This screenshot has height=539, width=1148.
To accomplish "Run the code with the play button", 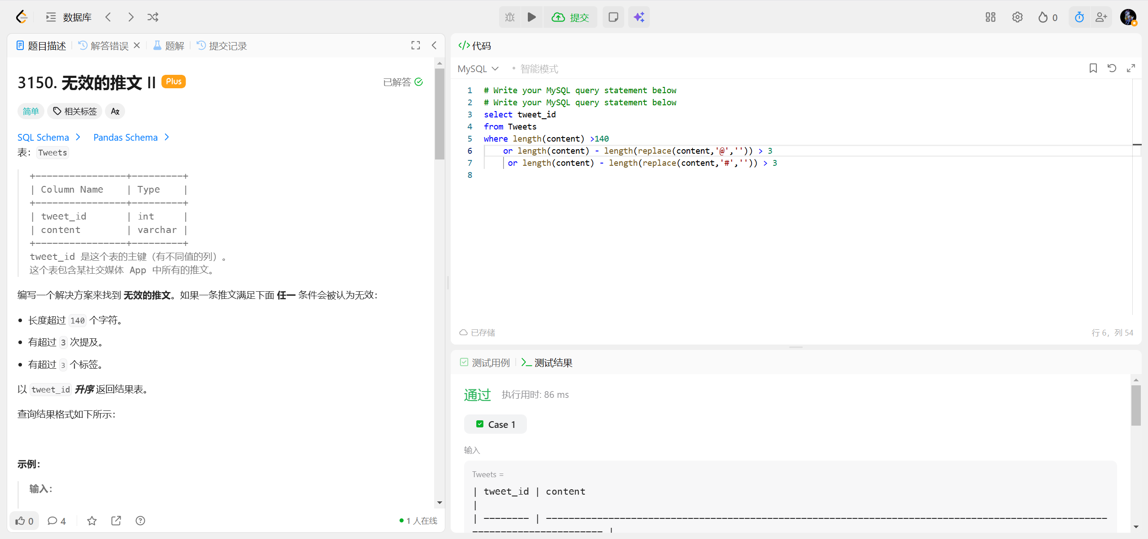I will [531, 17].
